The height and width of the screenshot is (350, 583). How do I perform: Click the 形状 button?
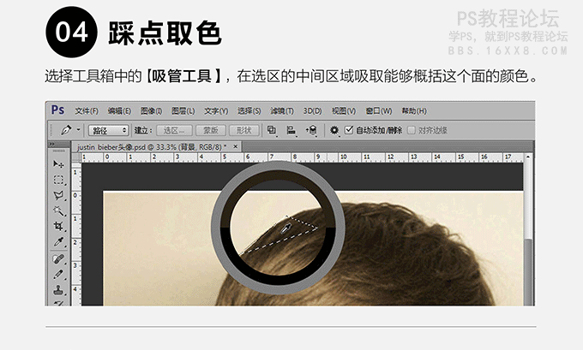click(x=243, y=130)
